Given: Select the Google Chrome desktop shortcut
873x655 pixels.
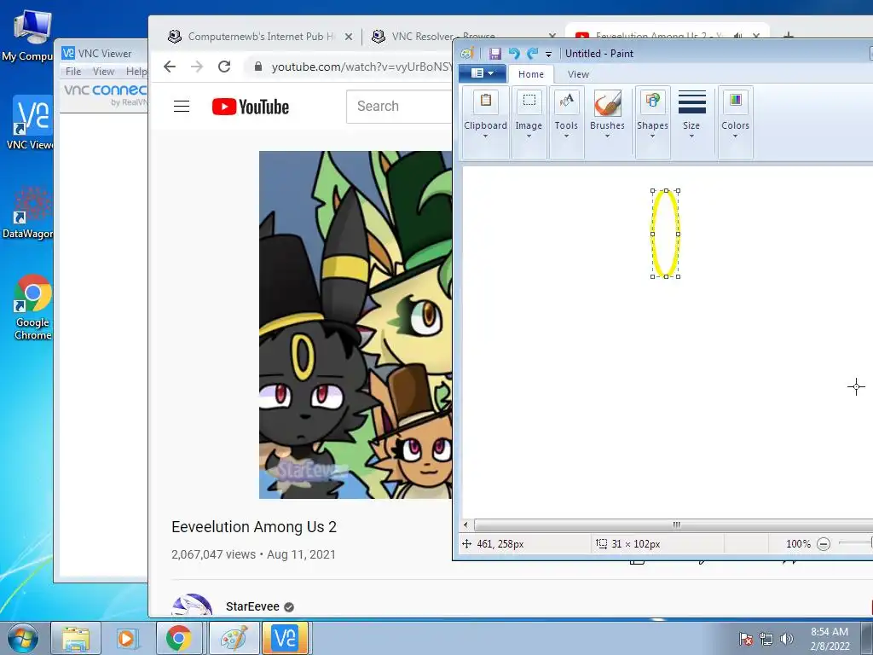Looking at the screenshot, I should point(32,307).
